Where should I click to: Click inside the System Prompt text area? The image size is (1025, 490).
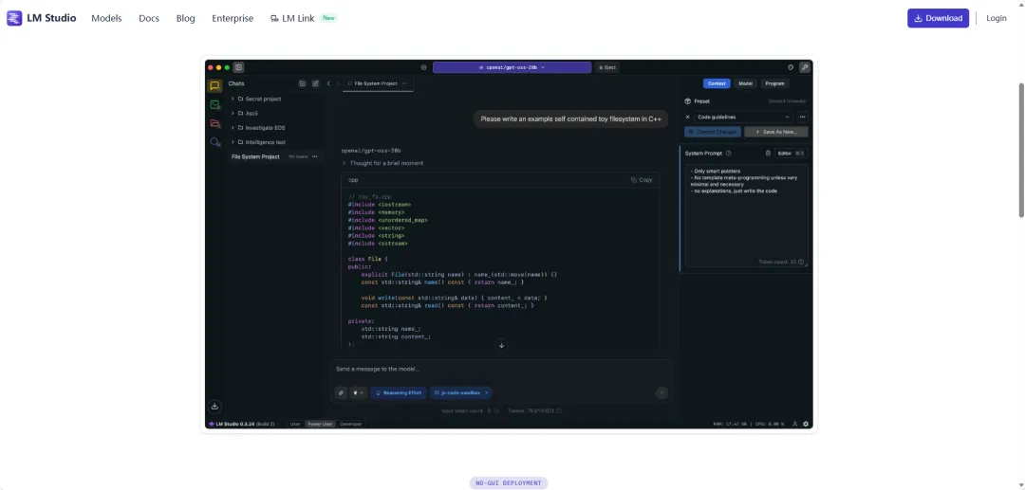(746, 215)
